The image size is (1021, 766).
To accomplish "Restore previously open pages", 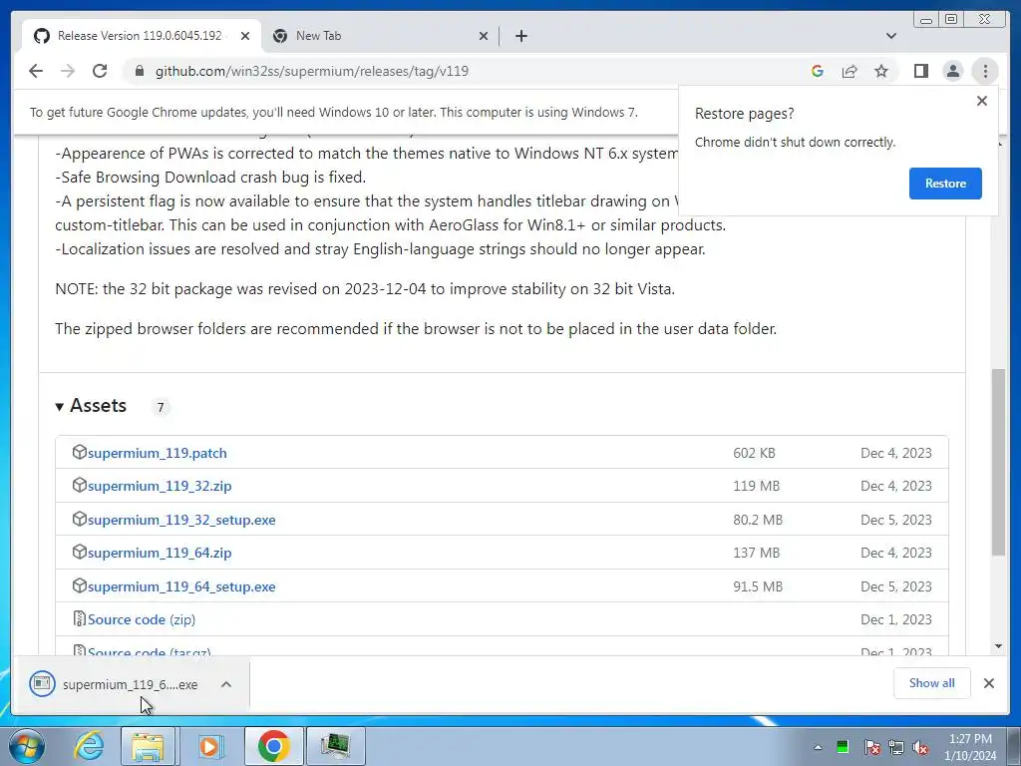I will click(945, 184).
